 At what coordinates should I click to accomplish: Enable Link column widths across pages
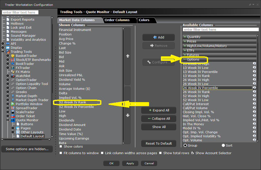pyautogui.click(x=102, y=153)
